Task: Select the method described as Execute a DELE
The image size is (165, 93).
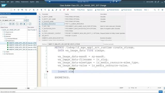Action: [x=18, y=45]
